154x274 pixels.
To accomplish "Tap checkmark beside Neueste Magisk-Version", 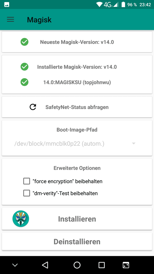I will [x=24, y=42].
